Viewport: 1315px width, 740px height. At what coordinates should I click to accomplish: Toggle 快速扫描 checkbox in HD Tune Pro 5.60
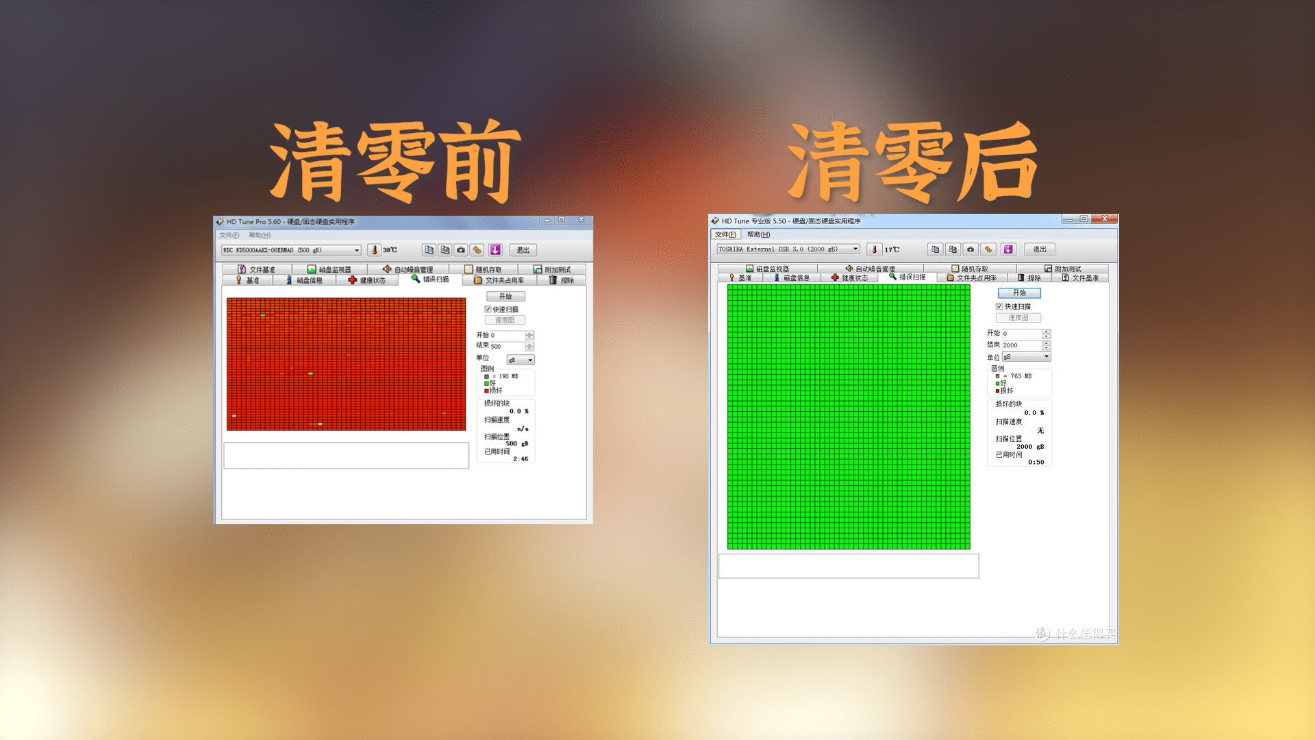coord(488,310)
